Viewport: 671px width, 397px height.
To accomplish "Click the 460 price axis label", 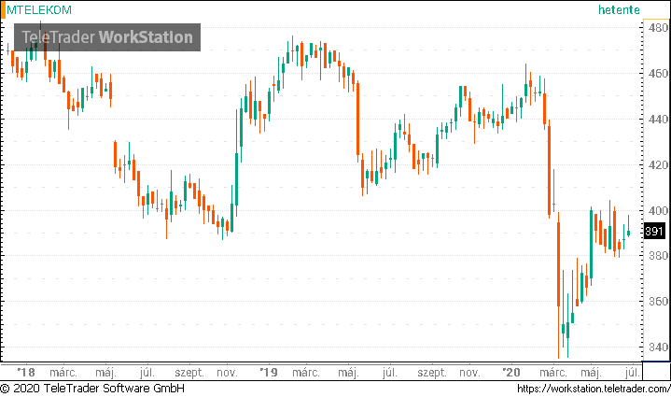I will [658, 73].
